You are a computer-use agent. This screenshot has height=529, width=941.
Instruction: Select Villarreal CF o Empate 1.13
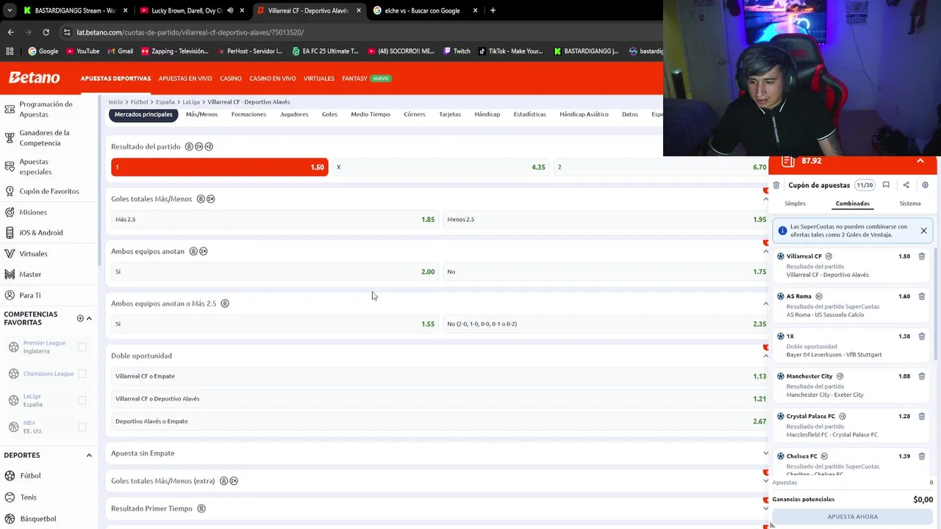[440, 376]
